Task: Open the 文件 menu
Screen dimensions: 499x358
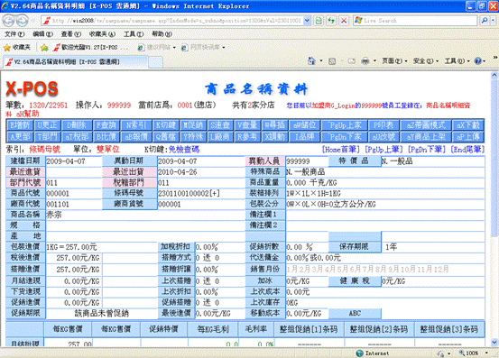Action: (14, 34)
